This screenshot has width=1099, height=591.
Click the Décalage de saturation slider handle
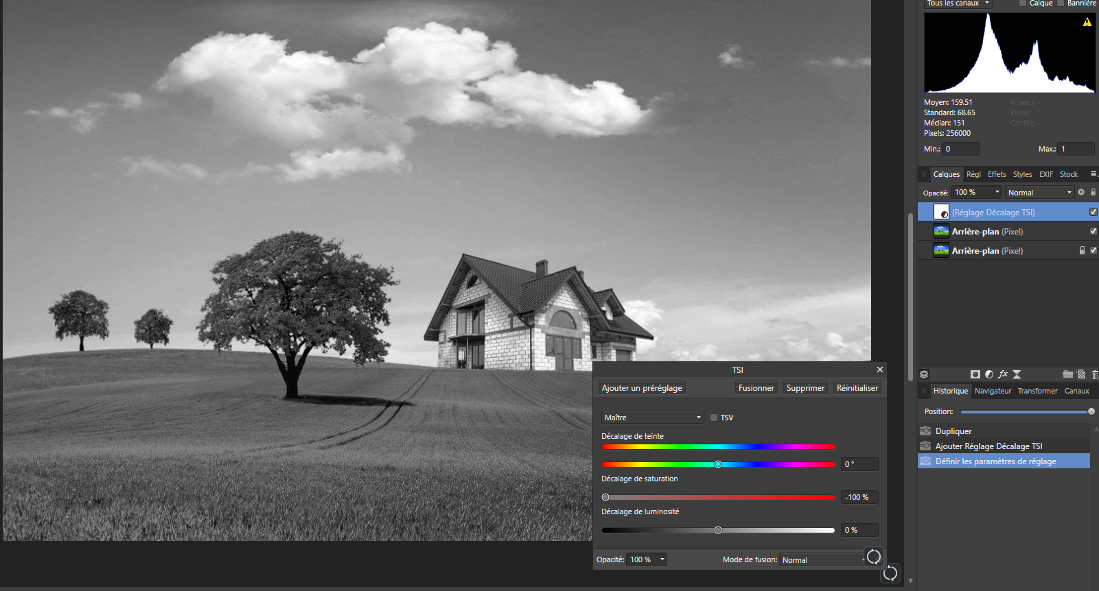click(605, 497)
